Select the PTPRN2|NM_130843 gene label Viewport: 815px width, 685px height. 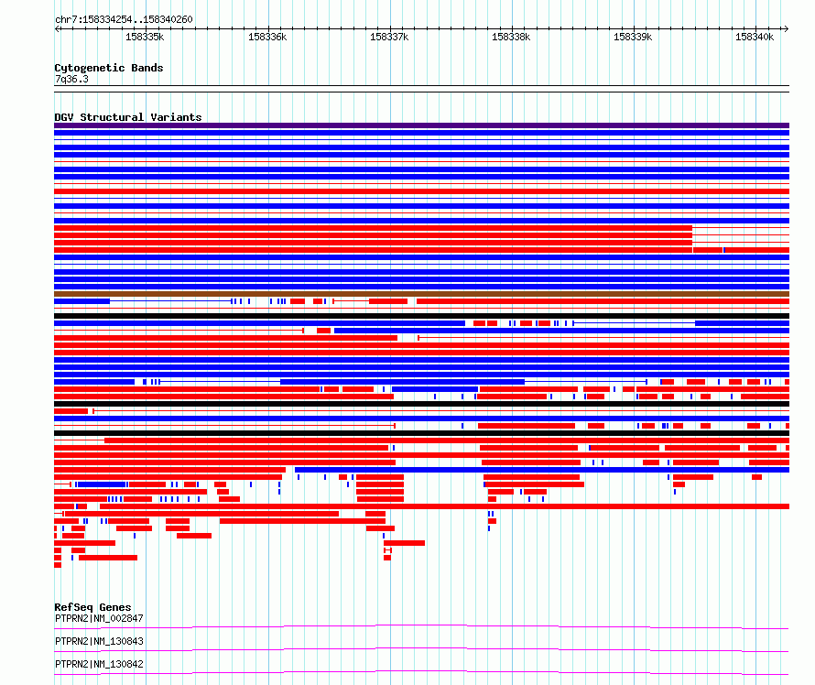[99, 641]
